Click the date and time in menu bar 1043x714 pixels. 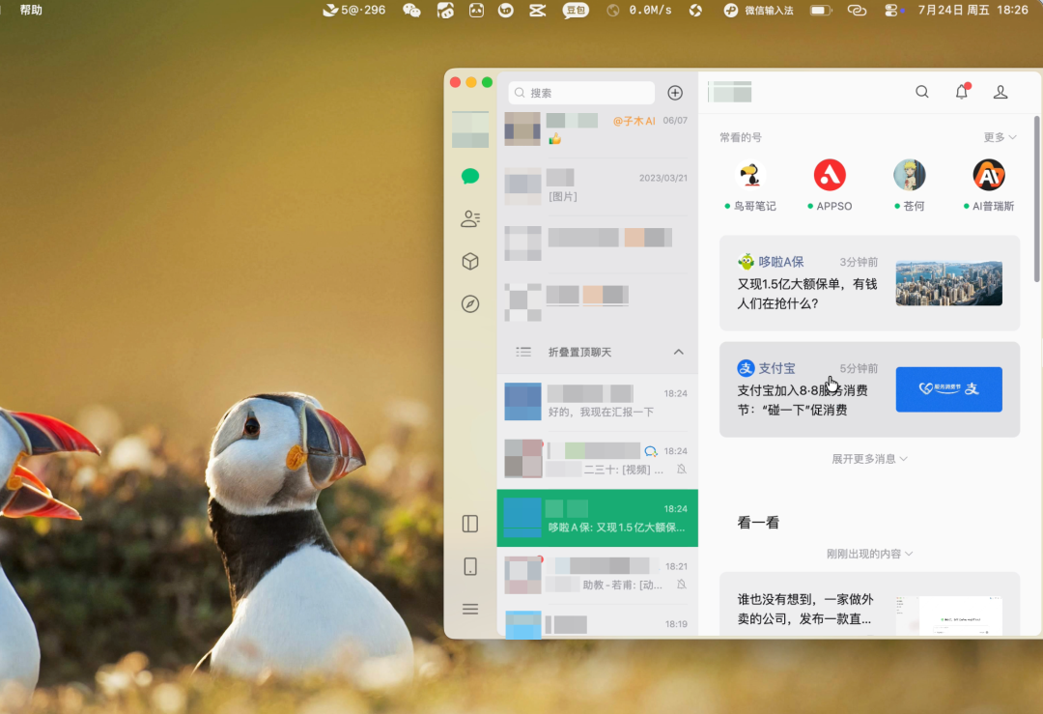click(x=973, y=10)
